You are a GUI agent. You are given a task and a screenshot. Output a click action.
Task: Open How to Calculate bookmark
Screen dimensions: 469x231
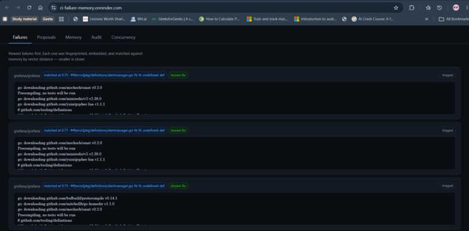point(219,19)
